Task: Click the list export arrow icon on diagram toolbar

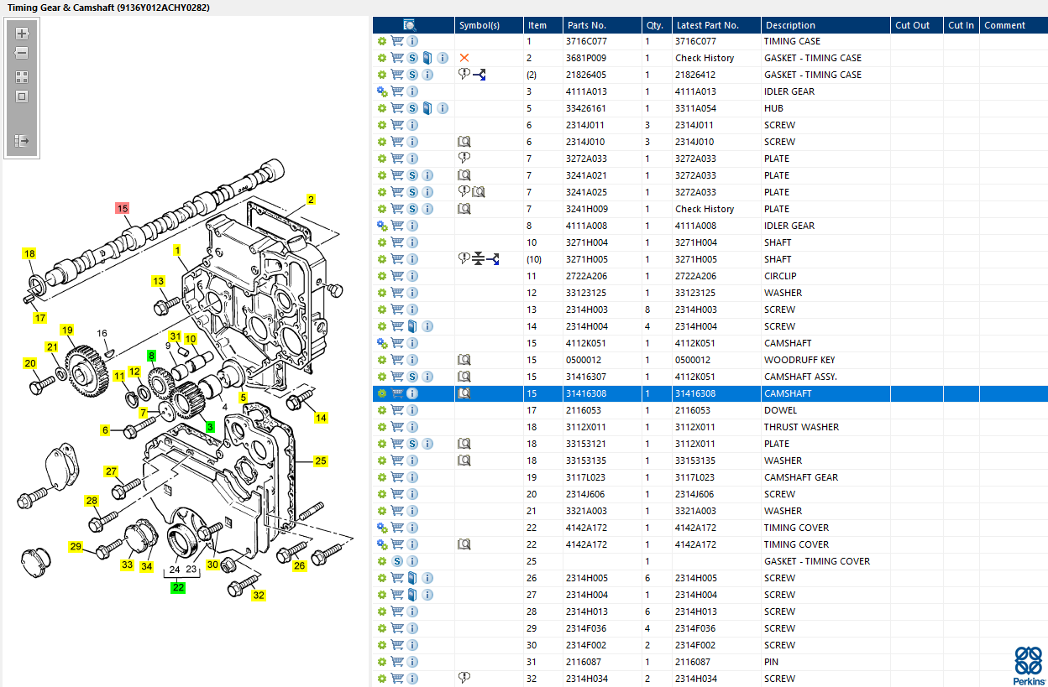Action: [x=22, y=141]
